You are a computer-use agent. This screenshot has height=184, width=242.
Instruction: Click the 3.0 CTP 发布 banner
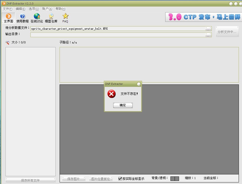point(204,17)
